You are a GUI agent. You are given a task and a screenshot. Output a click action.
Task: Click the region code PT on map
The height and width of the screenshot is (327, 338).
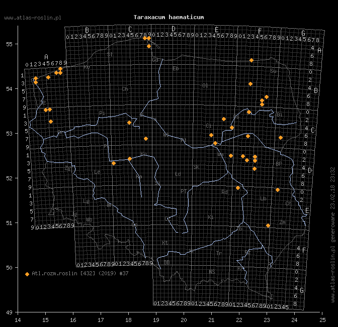point(184,191)
